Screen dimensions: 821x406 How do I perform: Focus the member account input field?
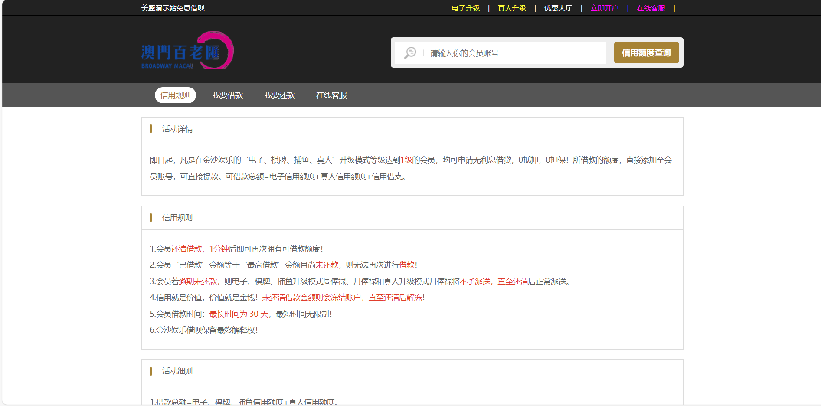click(x=516, y=53)
